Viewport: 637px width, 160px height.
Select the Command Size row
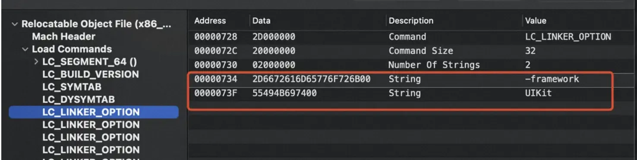413,51
